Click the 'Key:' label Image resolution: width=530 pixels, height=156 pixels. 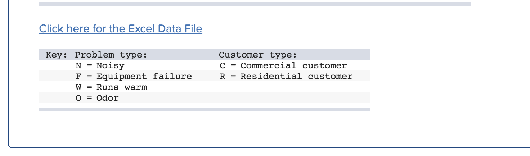(57, 55)
